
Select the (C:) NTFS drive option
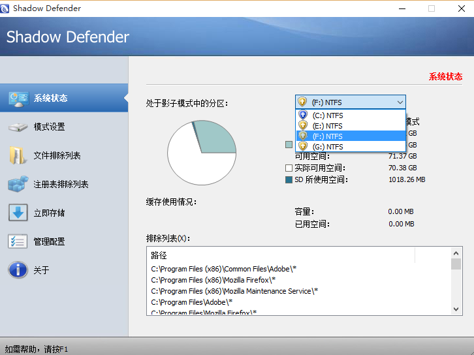(327, 116)
